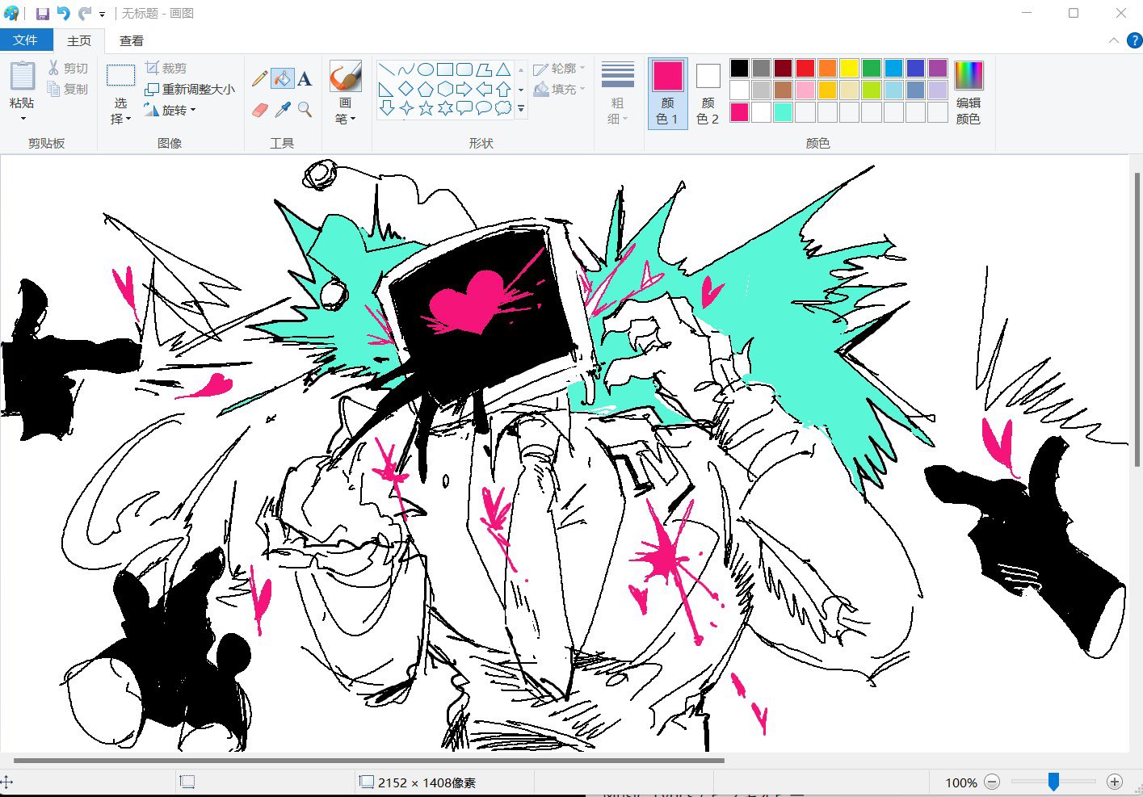Click the Resize image button
Viewport: 1143px width, 797px height.
[x=190, y=89]
